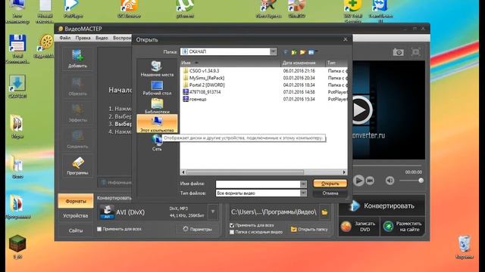Sort by Имя column header
This screenshot has height=272, width=485.
[230, 63]
